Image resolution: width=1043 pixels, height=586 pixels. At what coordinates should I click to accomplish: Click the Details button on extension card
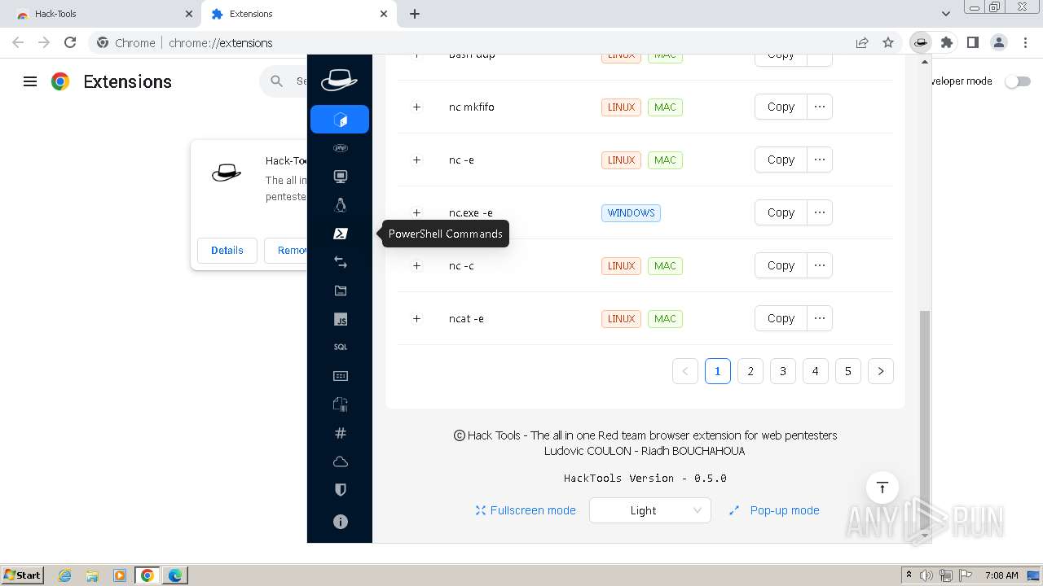227,250
